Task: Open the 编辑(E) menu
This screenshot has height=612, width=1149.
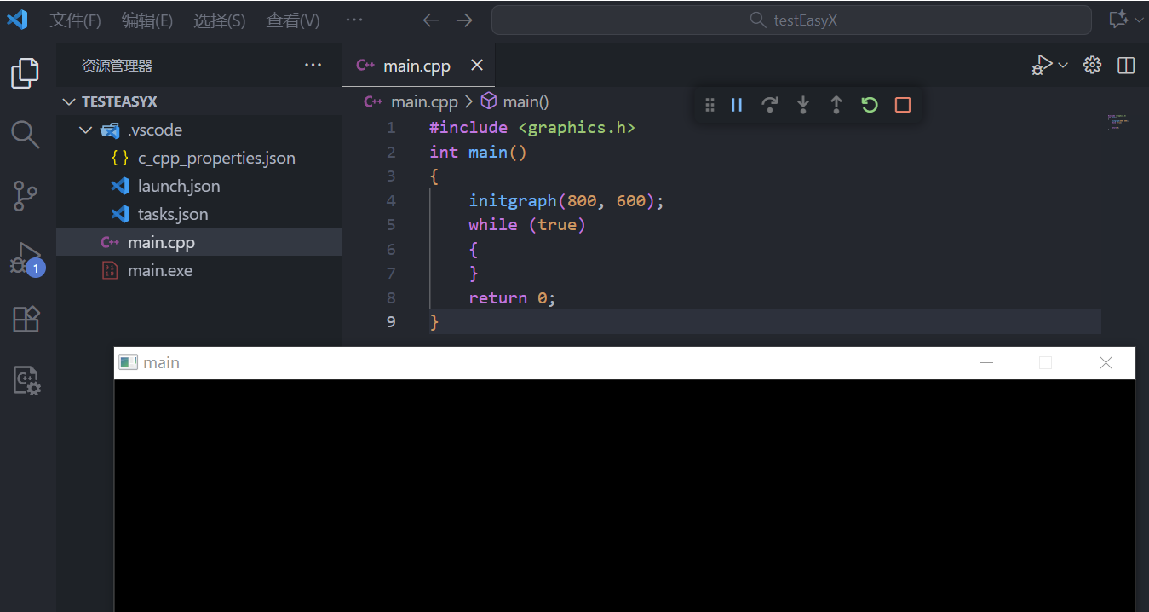Action: pyautogui.click(x=146, y=20)
